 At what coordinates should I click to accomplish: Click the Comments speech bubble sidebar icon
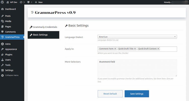(x=3, y=32)
